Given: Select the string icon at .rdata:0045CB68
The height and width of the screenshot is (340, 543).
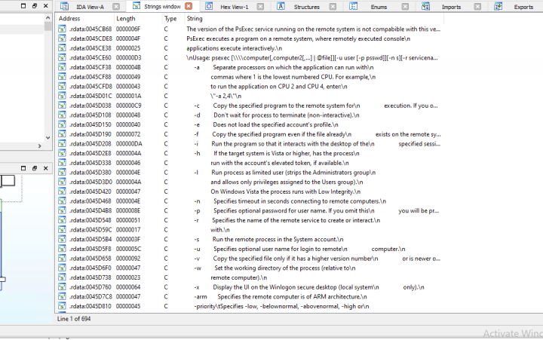Looking at the screenshot, I should pyautogui.click(x=62, y=29).
